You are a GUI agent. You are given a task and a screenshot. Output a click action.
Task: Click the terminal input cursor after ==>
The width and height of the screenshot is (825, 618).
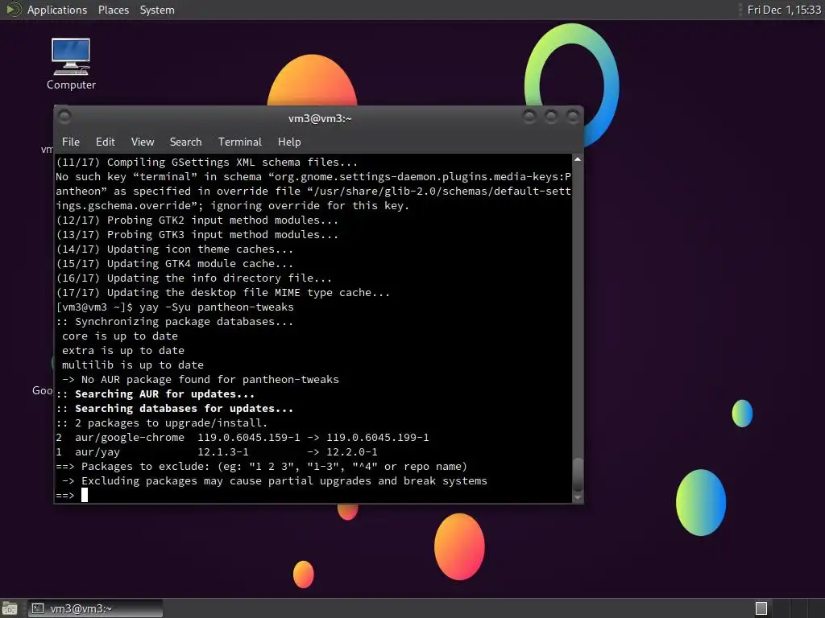click(84, 495)
